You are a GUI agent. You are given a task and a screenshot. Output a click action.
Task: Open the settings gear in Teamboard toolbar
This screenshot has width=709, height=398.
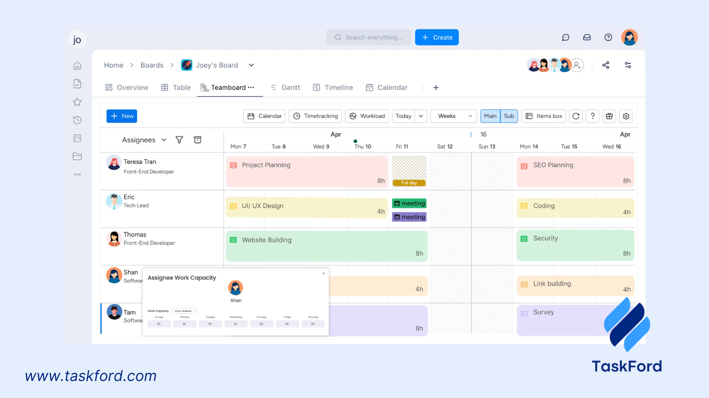(x=626, y=116)
